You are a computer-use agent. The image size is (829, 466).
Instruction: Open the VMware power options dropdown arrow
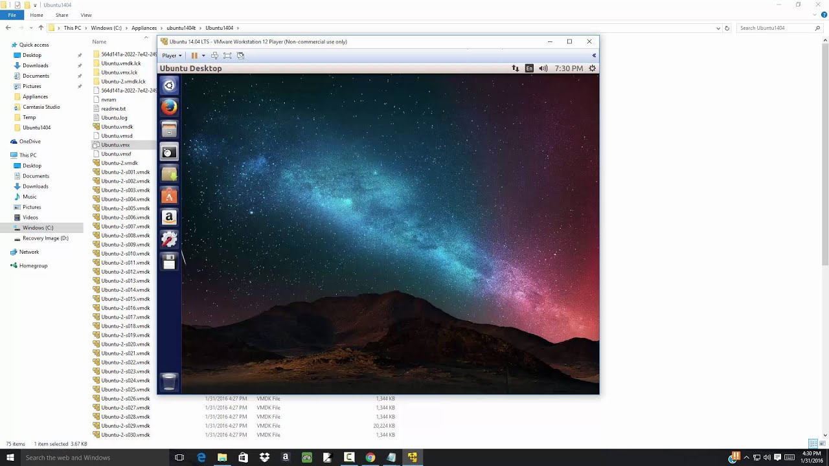(203, 56)
